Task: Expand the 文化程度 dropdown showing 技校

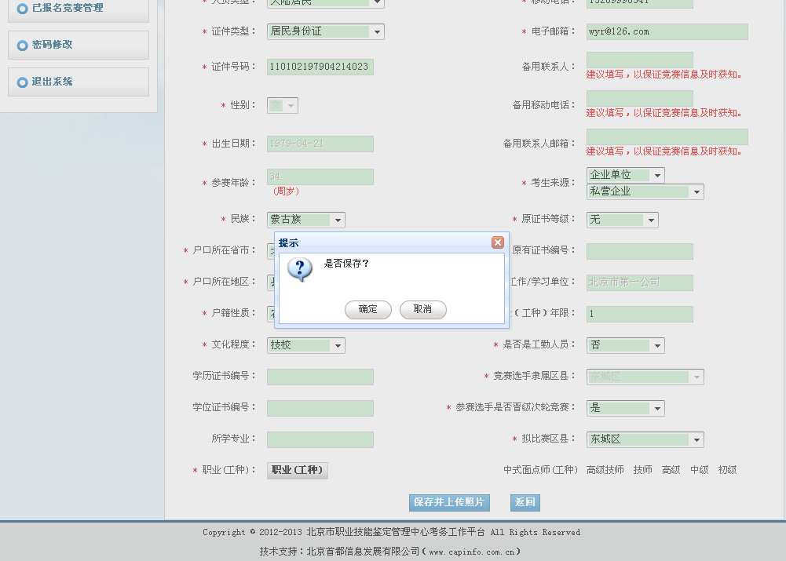Action: [338, 345]
